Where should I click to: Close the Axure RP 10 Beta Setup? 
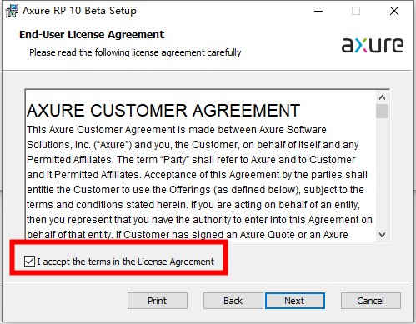coord(394,11)
